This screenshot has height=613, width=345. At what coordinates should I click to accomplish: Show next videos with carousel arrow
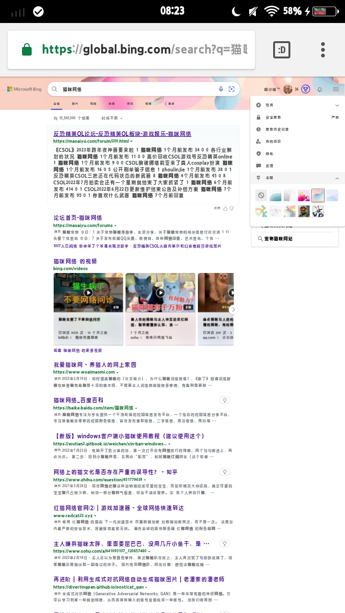coord(233,309)
